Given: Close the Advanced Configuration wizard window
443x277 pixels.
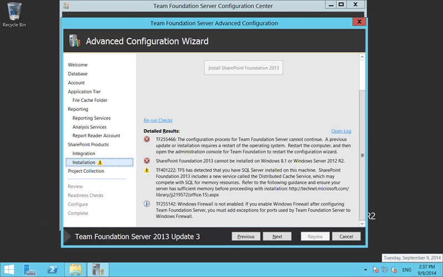Looking at the screenshot, I should pyautogui.click(x=359, y=22).
